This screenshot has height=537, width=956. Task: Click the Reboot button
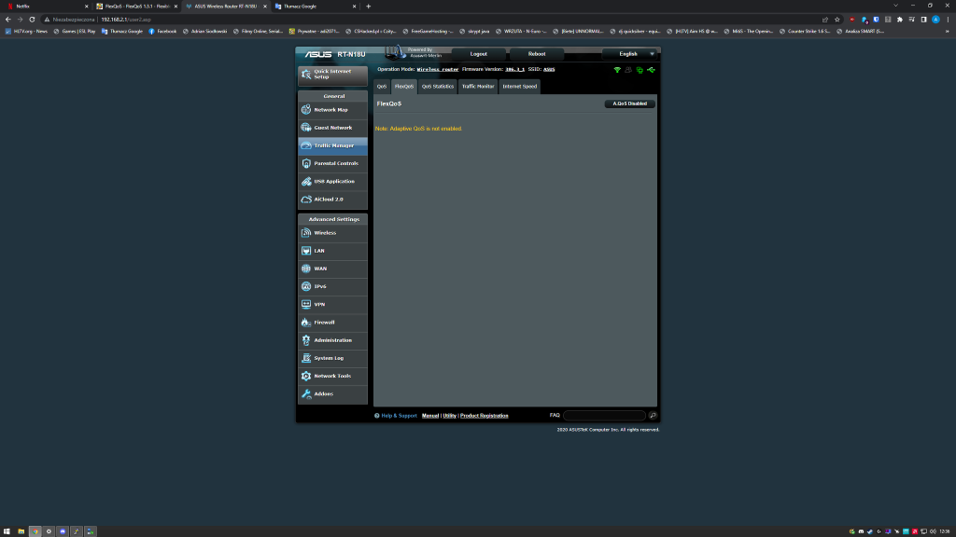click(x=537, y=54)
